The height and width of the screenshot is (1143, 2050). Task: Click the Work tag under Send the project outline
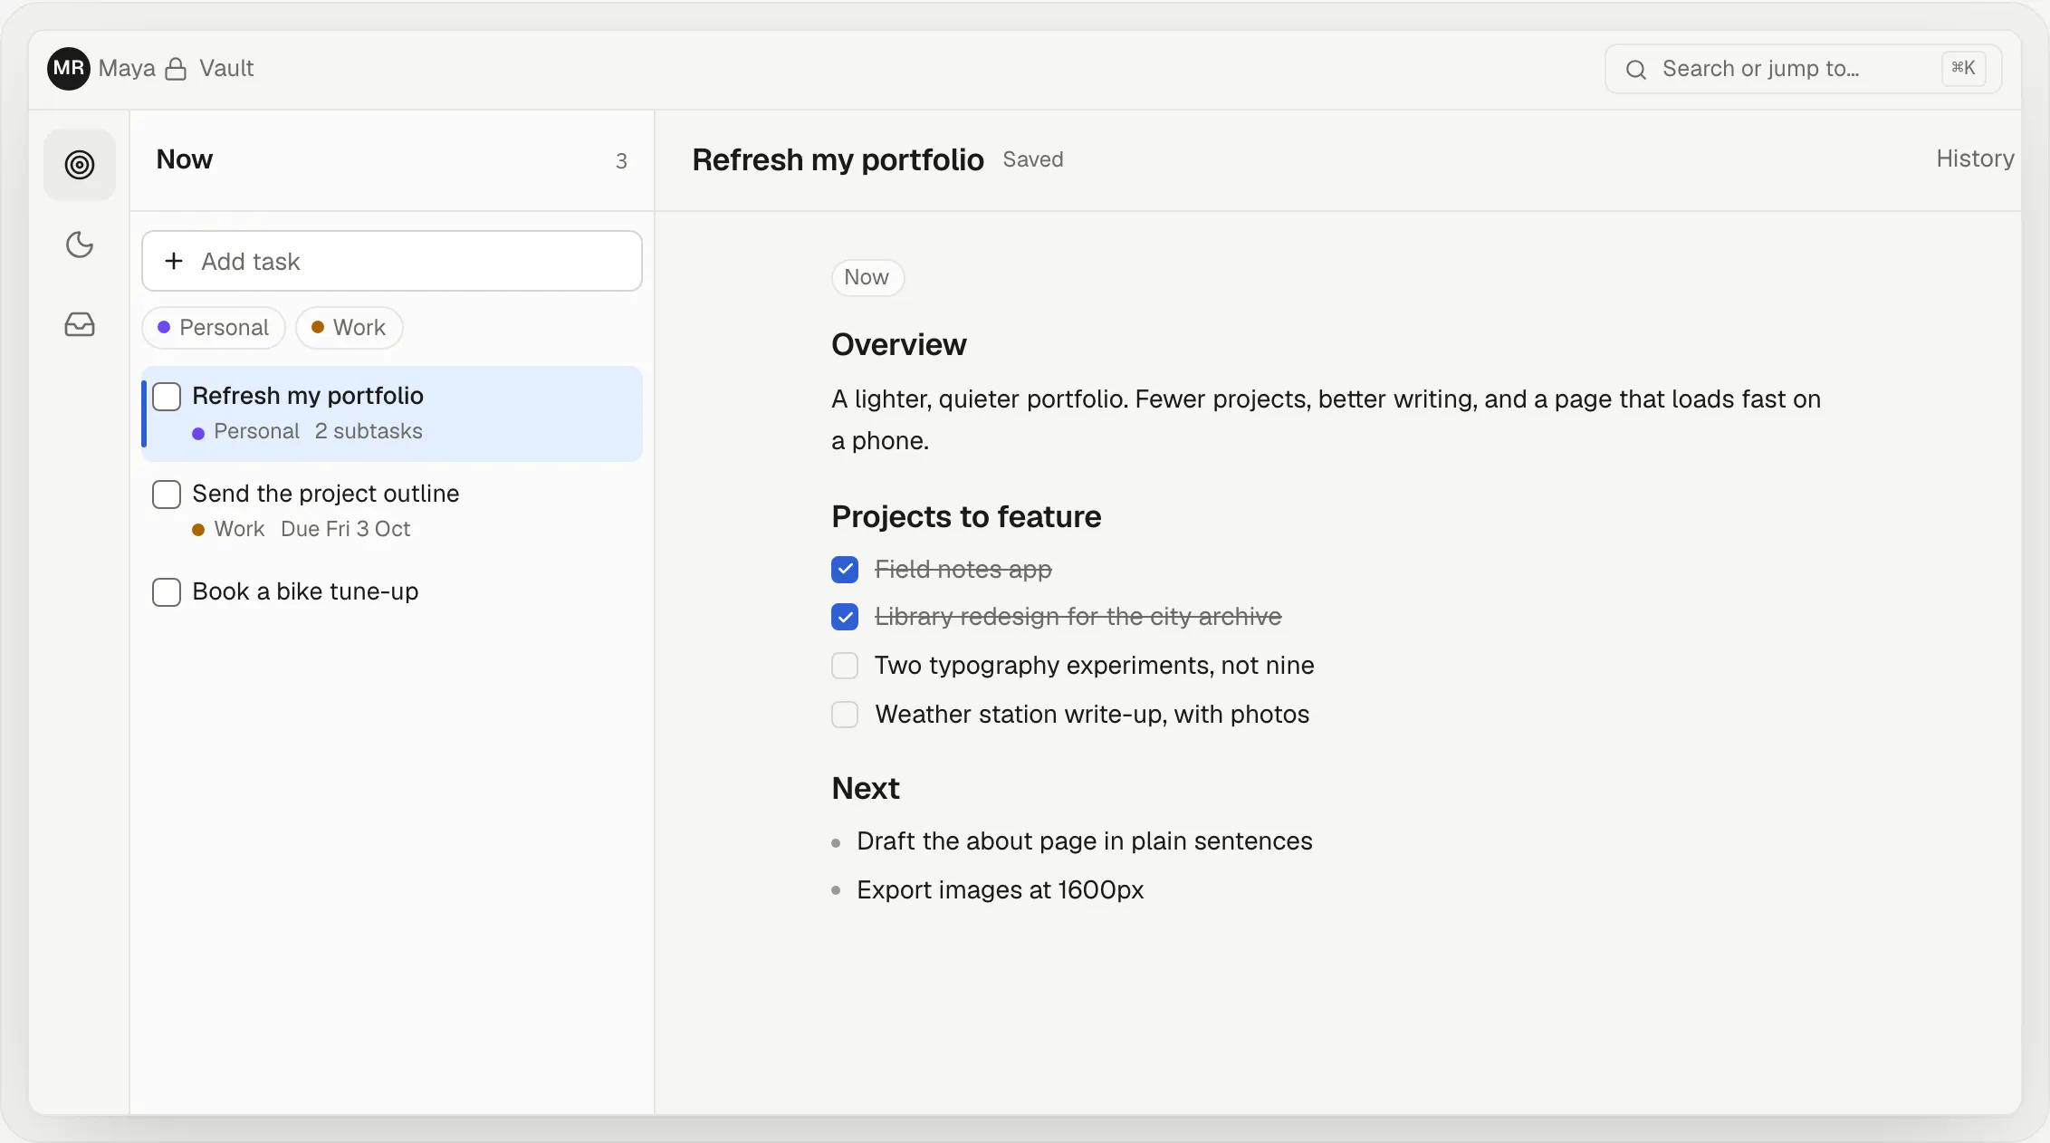coord(228,529)
